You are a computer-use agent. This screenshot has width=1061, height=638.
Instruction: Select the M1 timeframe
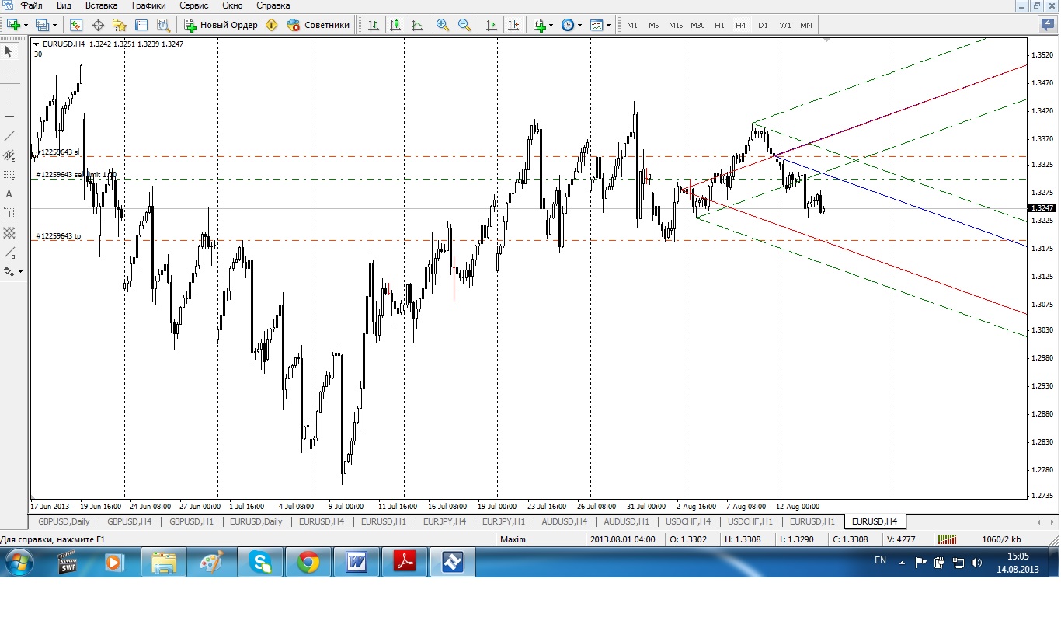pos(632,25)
